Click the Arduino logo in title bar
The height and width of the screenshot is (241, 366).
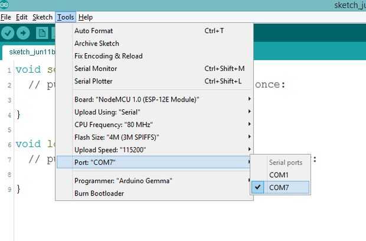[x=4, y=5]
